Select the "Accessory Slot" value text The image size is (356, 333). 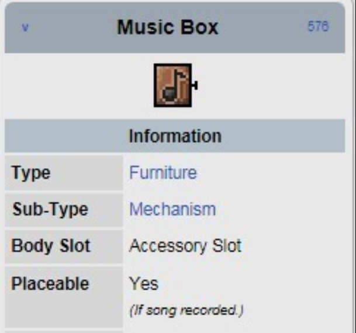pos(185,246)
